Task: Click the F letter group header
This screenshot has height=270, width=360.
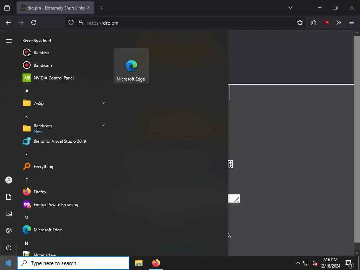Action: tap(27, 180)
